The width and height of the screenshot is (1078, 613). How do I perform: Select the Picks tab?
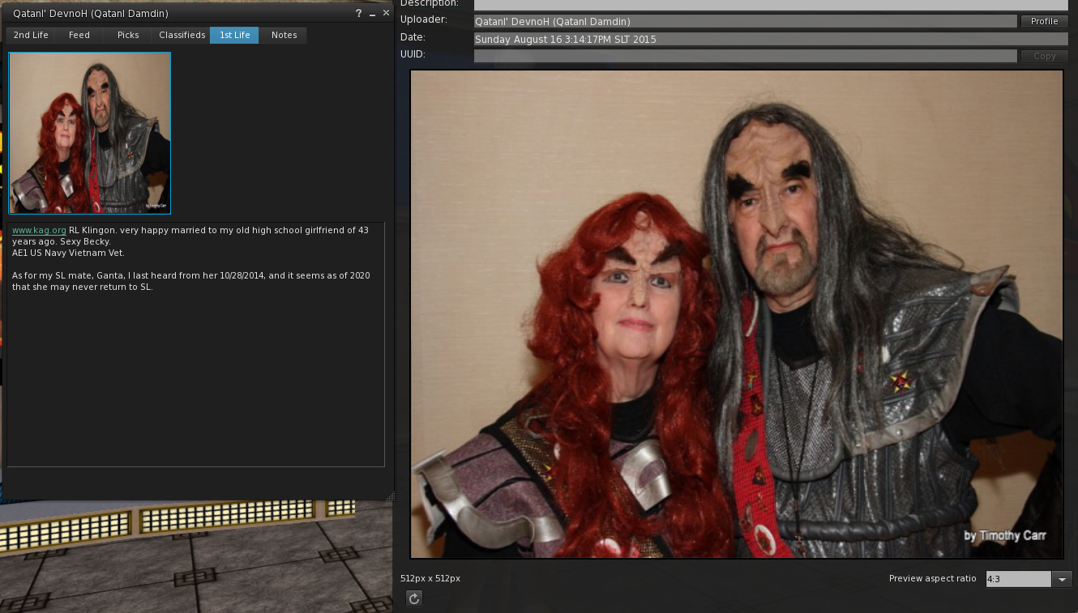click(128, 36)
